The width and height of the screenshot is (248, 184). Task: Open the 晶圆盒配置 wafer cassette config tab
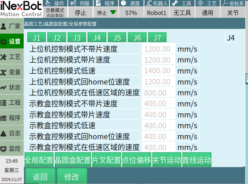(x=73, y=160)
